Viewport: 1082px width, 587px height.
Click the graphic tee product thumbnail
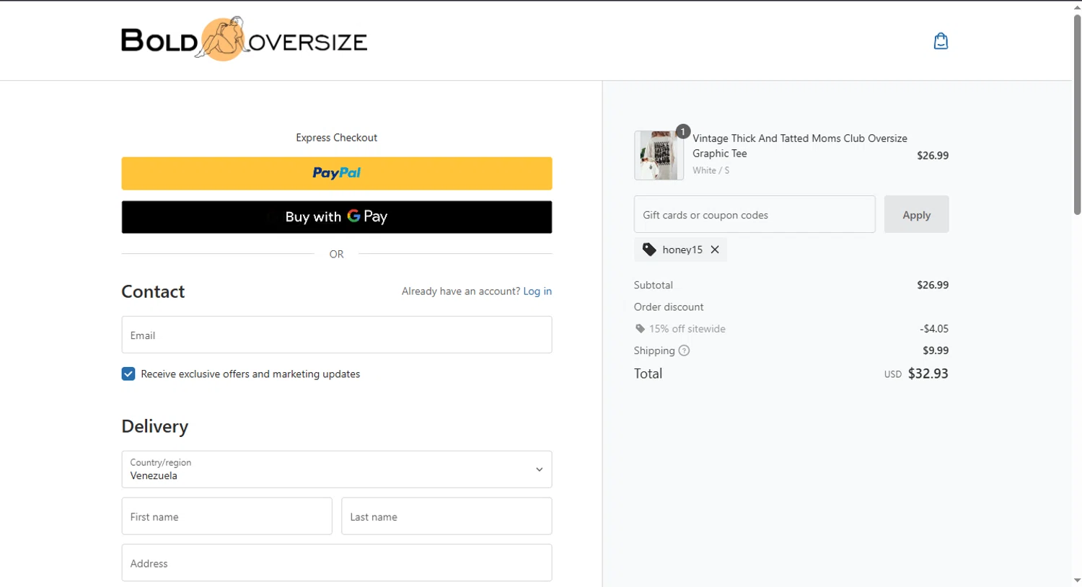point(659,155)
